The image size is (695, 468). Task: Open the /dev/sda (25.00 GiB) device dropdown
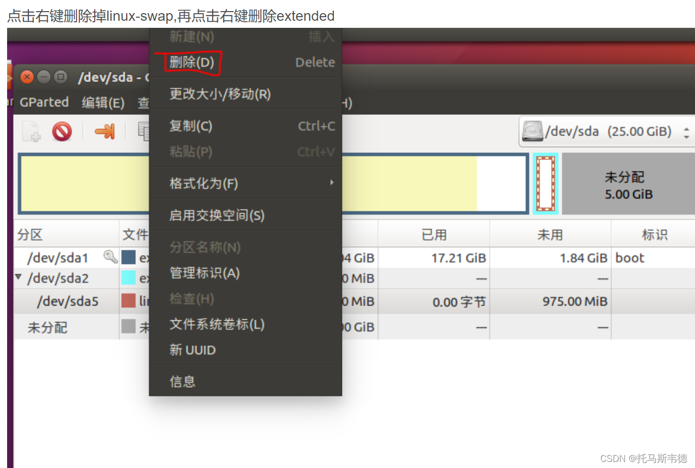[x=608, y=132]
